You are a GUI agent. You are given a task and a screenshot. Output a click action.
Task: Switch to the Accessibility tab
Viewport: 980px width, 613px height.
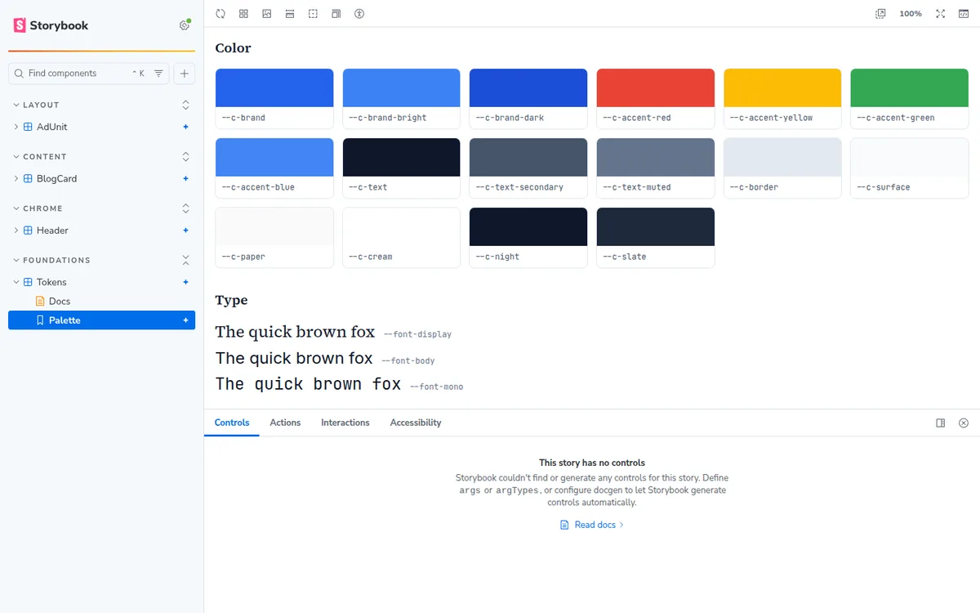point(416,423)
